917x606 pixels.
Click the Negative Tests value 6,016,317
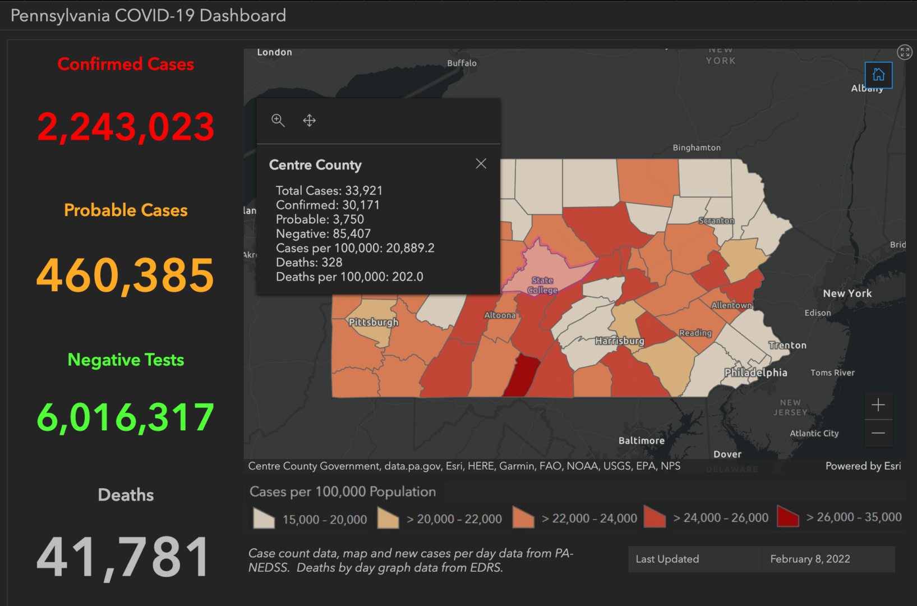point(126,417)
